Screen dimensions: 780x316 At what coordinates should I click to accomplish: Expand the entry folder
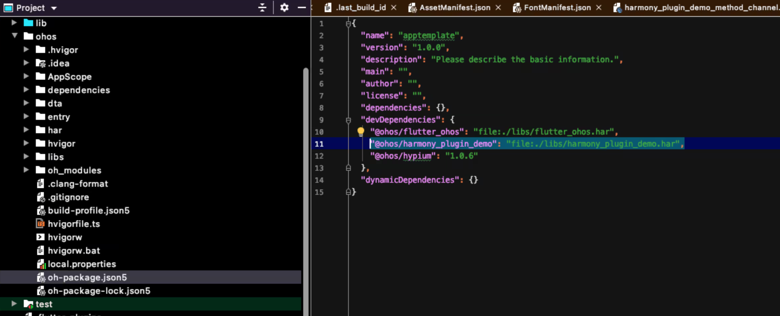pyautogui.click(x=26, y=116)
